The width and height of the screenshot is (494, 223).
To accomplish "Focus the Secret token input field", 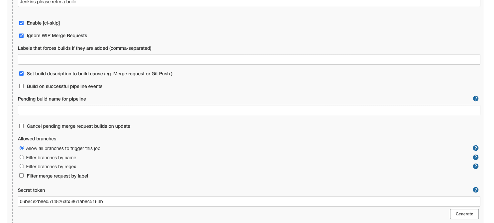I will tap(249, 201).
